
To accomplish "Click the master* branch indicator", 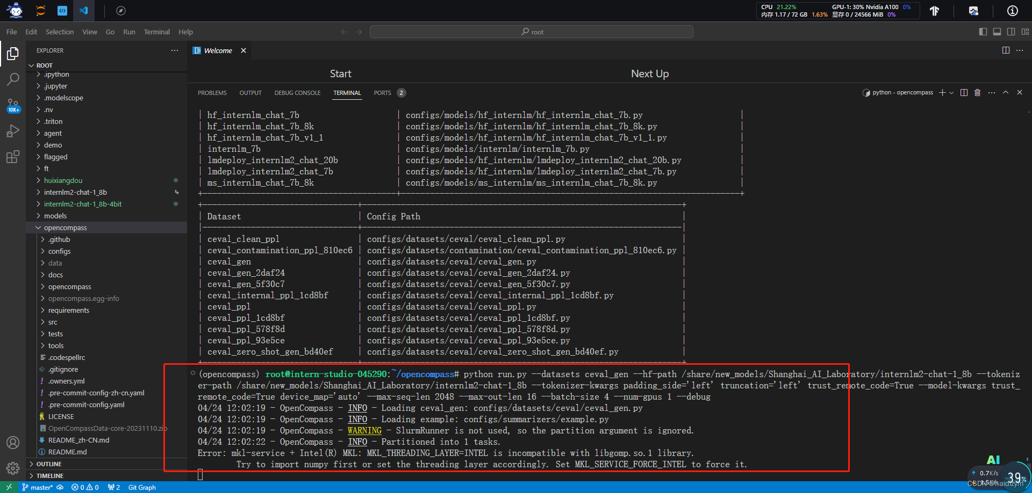I will [x=38, y=487].
